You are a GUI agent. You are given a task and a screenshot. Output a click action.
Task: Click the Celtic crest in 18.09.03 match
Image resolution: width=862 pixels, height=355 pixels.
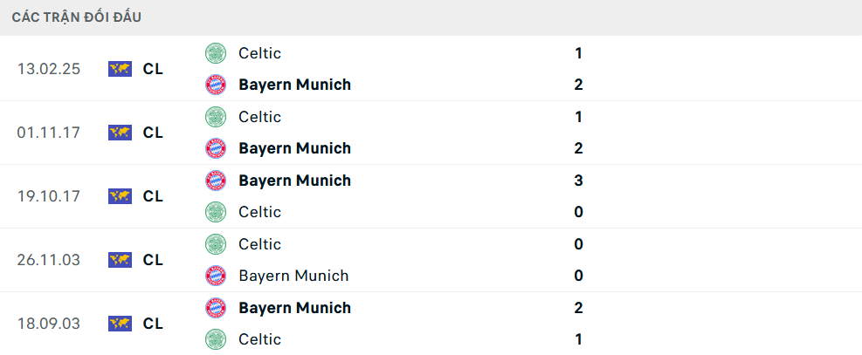pyautogui.click(x=215, y=339)
